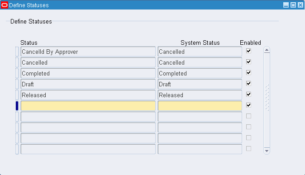Uncheck Enabled for Cancelld By Approver
This screenshot has height=175, width=305.
248,51
